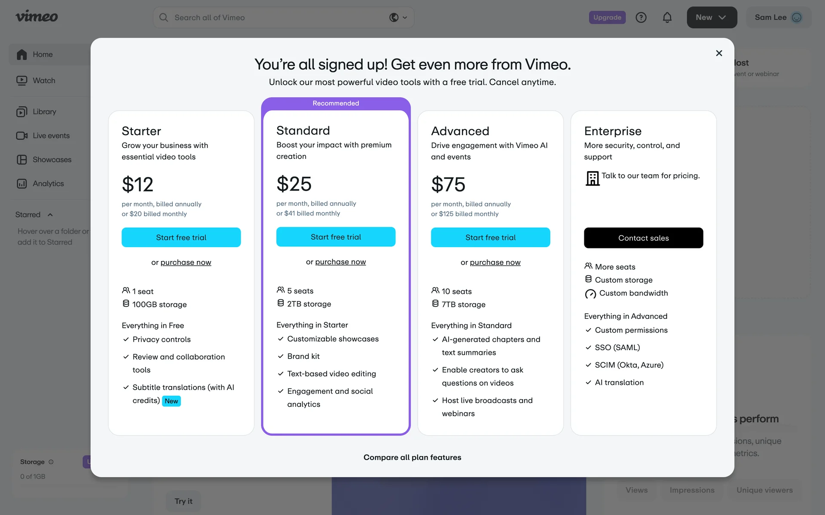
Task: Start free trial for Standard plan
Action: pyautogui.click(x=336, y=237)
